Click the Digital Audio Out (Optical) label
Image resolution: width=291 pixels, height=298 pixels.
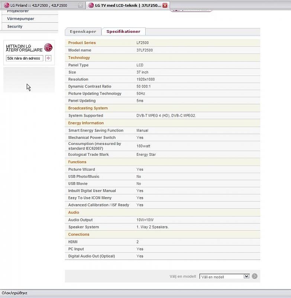tap(91, 256)
